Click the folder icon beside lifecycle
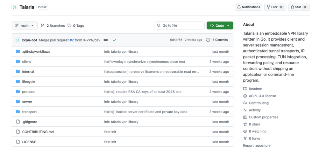This screenshot has height=147, width=326. (x=18, y=82)
